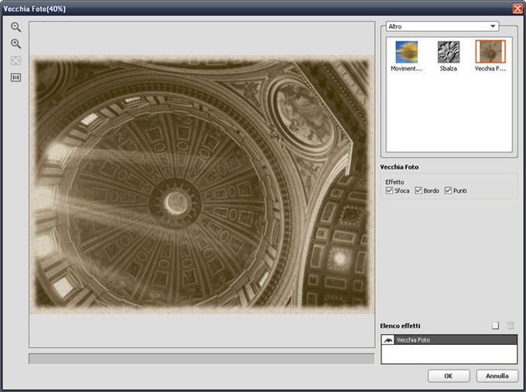Viewport: 526px width, 392px height.
Task: Close the Vecchia Foto dialog window
Action: coord(517,9)
